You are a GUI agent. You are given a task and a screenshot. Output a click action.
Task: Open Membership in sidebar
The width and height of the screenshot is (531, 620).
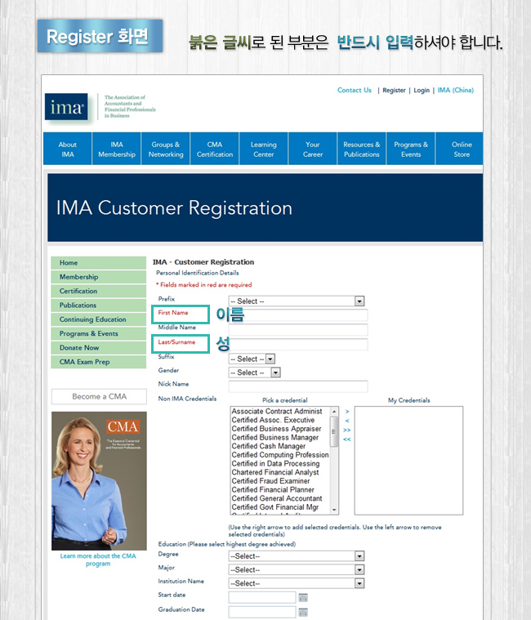pyautogui.click(x=99, y=277)
